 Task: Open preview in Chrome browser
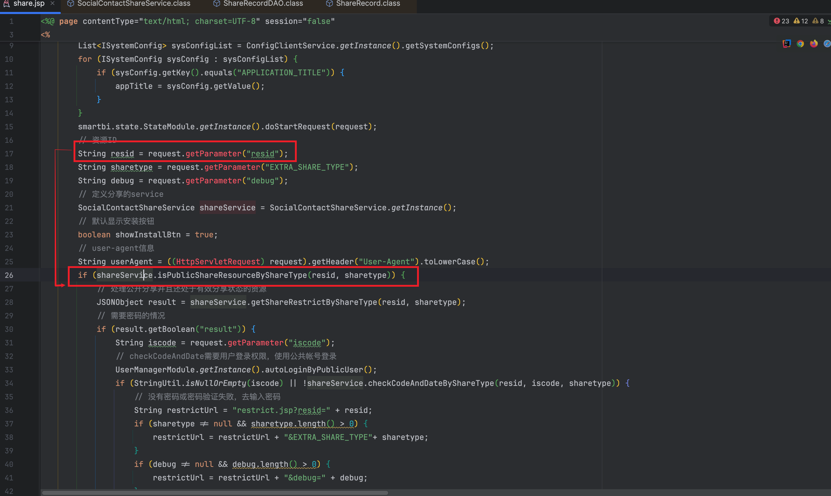pyautogui.click(x=800, y=44)
